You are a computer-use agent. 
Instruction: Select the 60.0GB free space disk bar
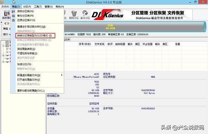coord(134,27)
